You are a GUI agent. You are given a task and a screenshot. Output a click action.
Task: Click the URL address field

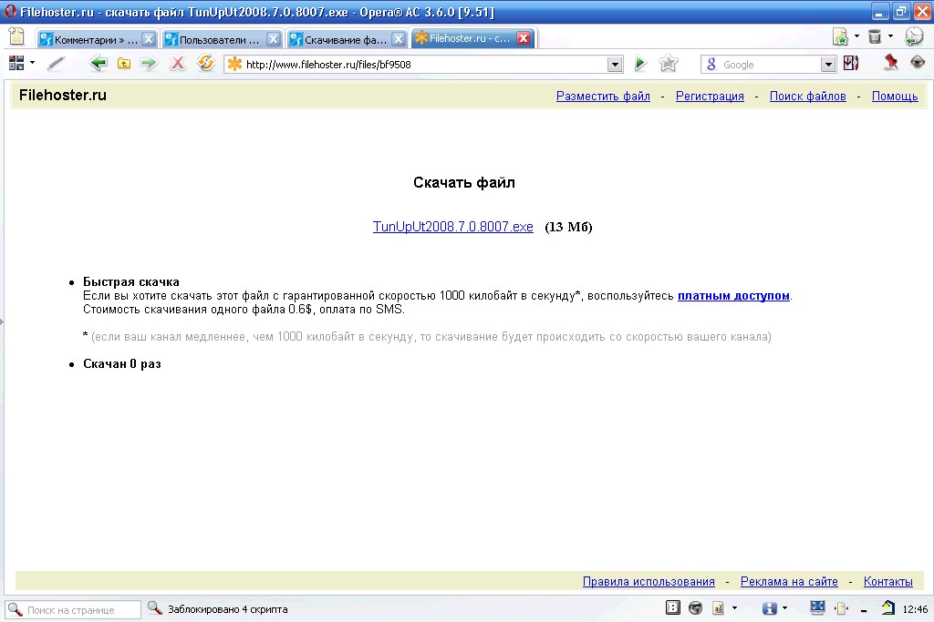tap(425, 65)
